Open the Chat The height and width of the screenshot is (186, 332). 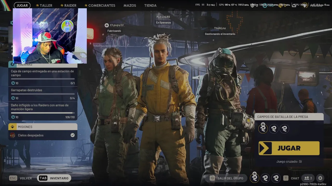295,178
